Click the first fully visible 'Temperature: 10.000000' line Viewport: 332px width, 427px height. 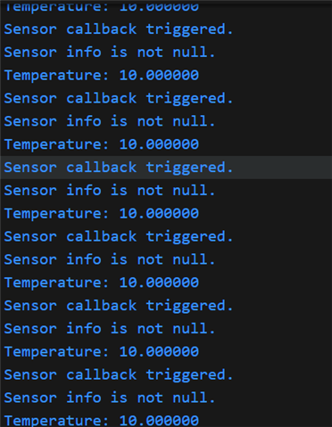102,76
